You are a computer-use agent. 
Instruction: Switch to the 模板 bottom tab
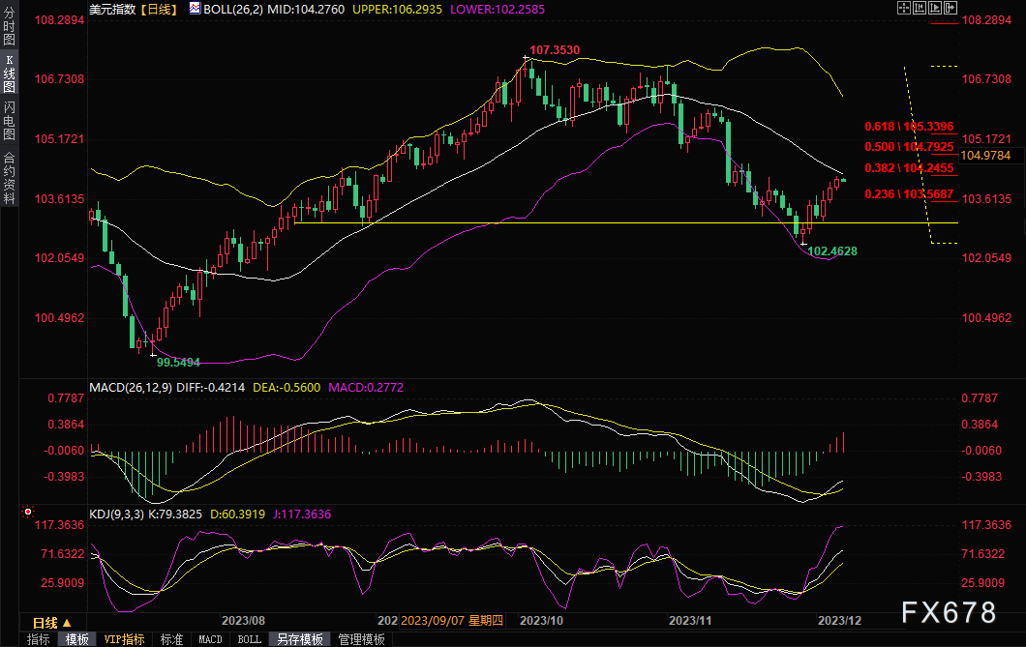[77, 639]
